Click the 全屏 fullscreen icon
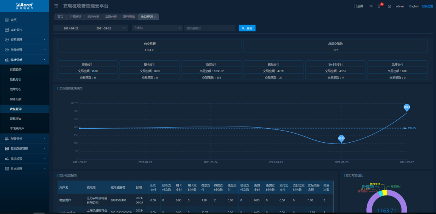Screen dimensions: 436x214 [358, 6]
